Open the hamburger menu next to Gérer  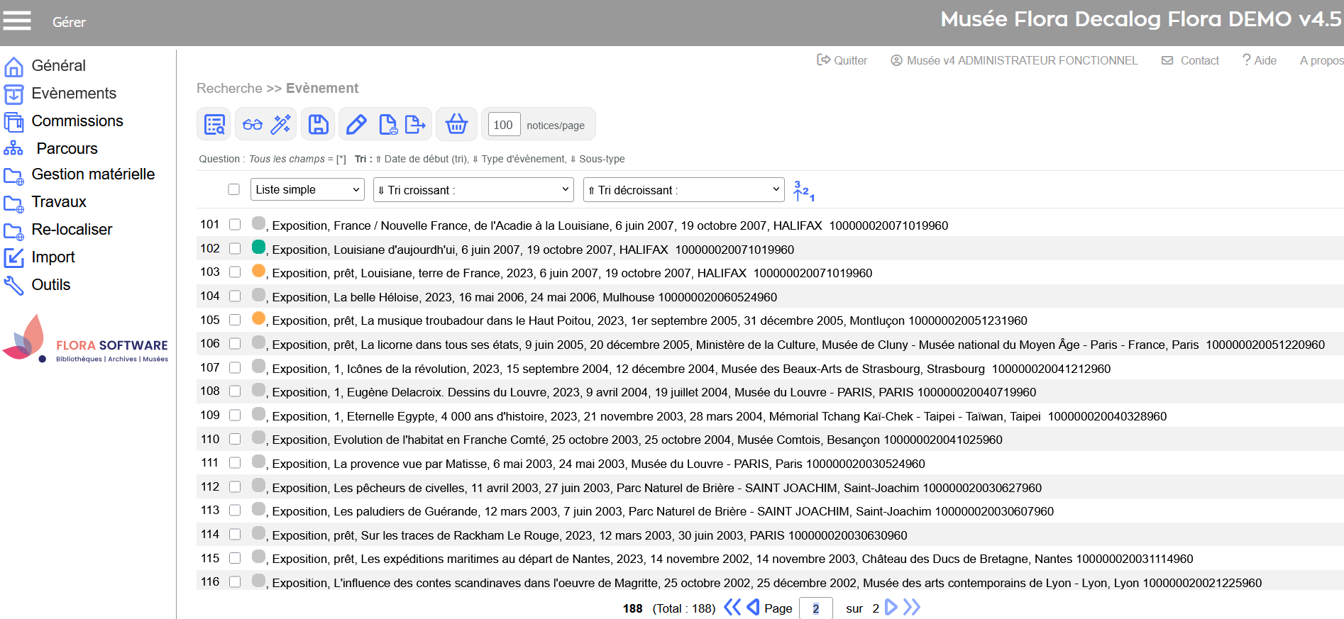(17, 21)
